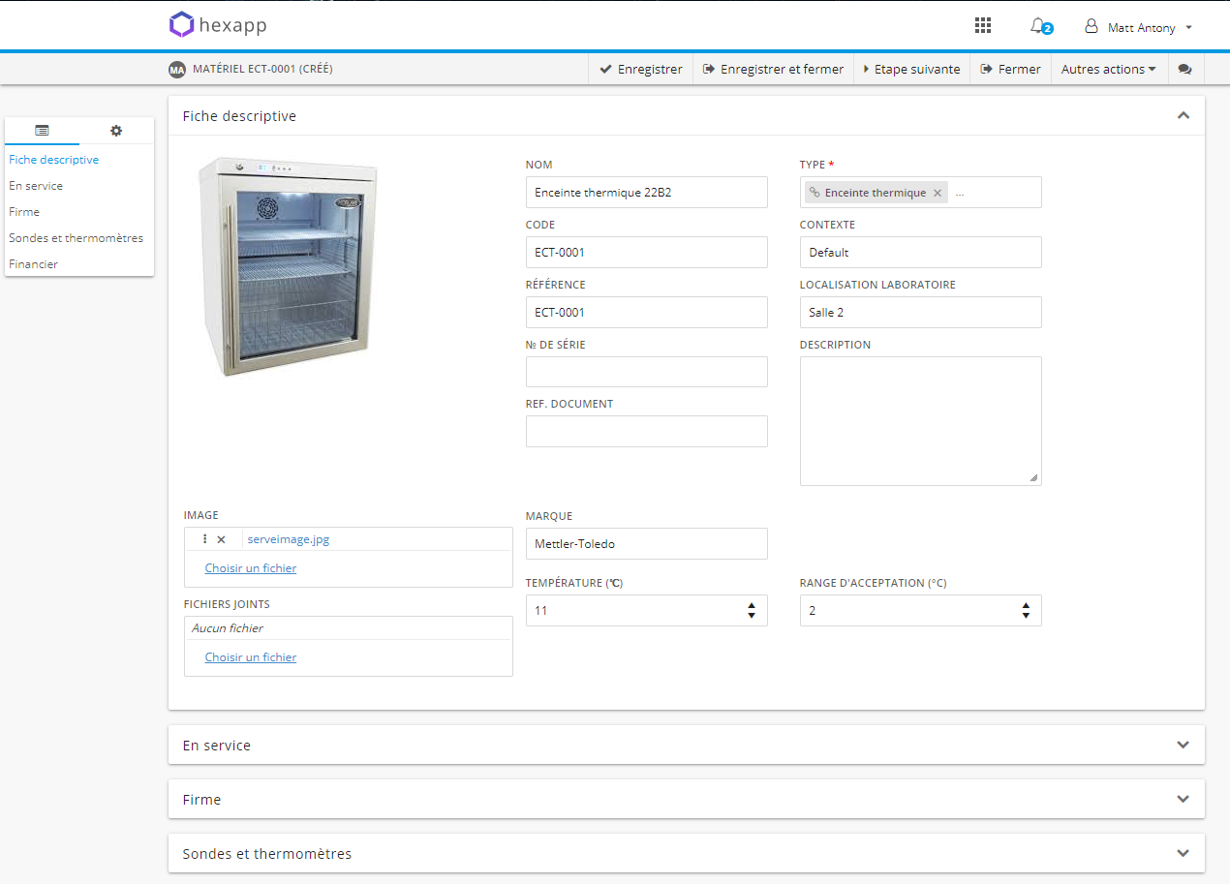Click the Référence input field

647,312
